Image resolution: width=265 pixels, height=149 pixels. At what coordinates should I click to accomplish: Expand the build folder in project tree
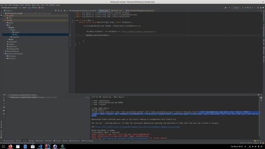point(5,20)
